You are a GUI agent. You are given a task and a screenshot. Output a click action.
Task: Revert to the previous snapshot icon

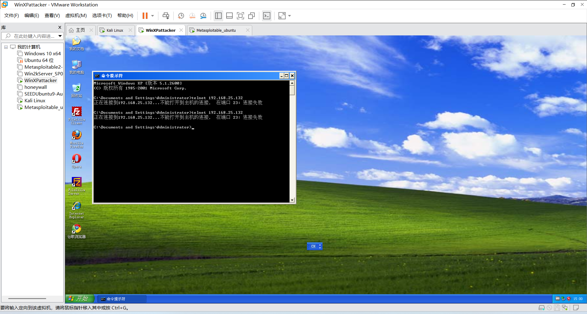(192, 16)
